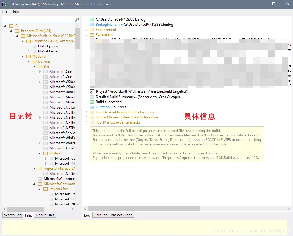Switch to the Timeline tab

(101, 215)
